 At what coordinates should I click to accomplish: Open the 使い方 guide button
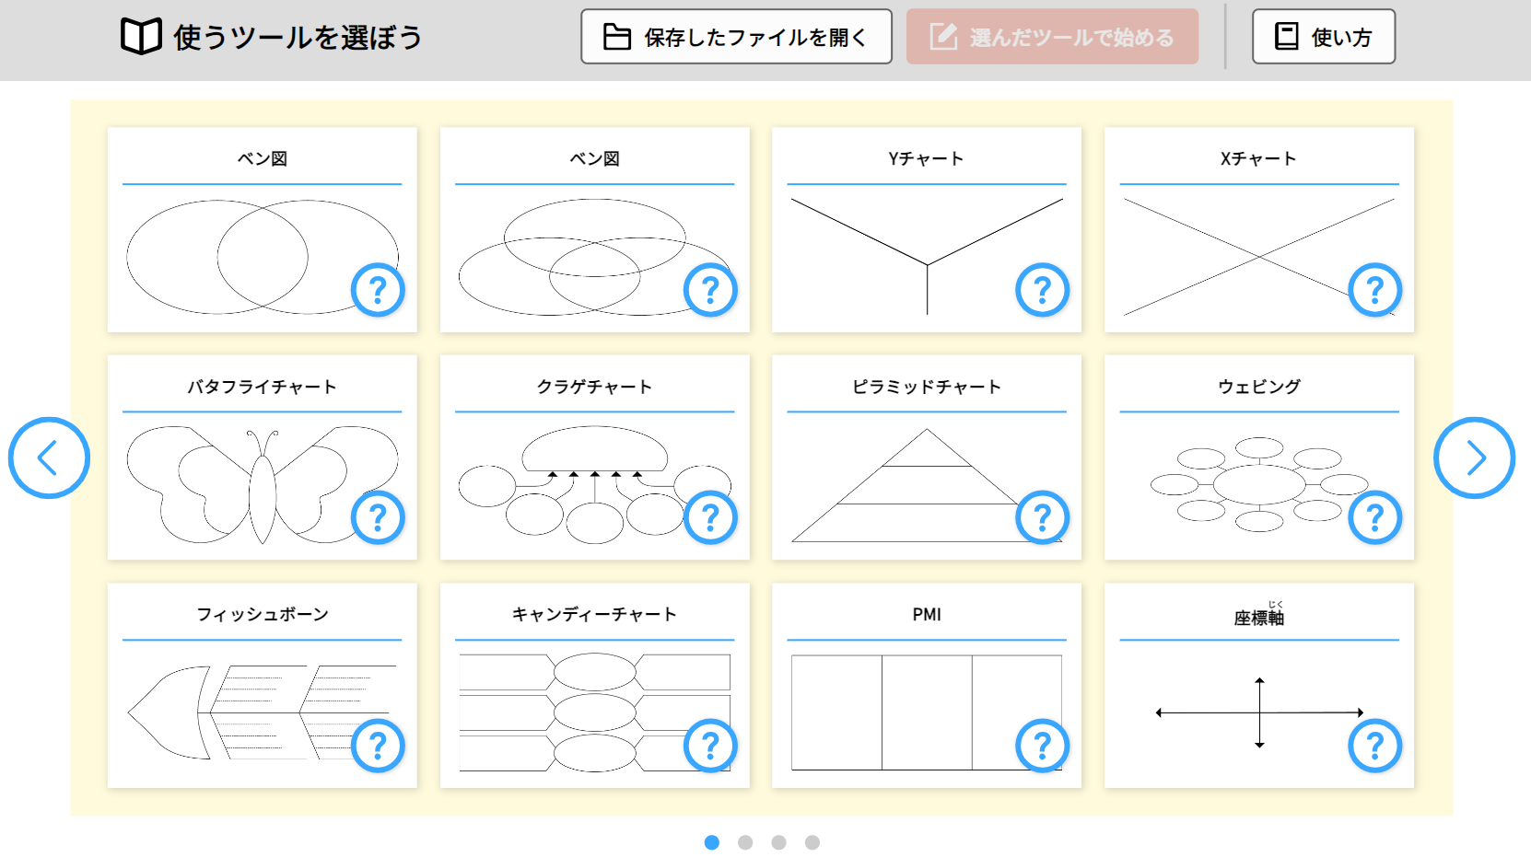(1324, 37)
